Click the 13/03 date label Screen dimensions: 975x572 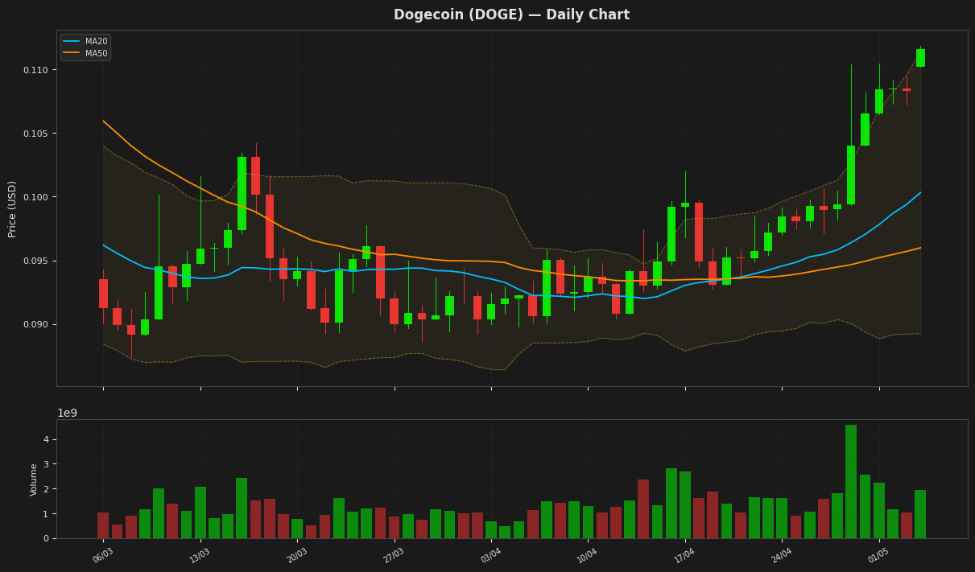(200, 555)
